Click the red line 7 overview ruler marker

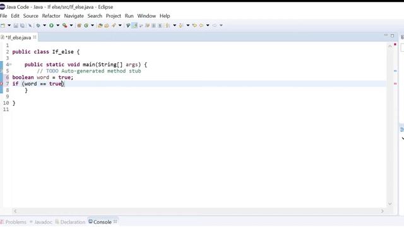tap(395, 84)
